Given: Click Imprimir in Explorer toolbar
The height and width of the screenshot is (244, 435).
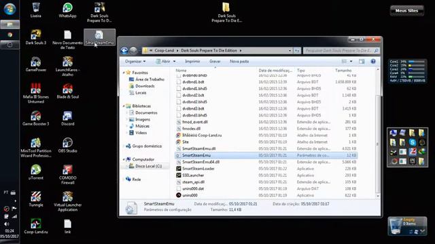Looking at the screenshot, I should click(x=192, y=62).
